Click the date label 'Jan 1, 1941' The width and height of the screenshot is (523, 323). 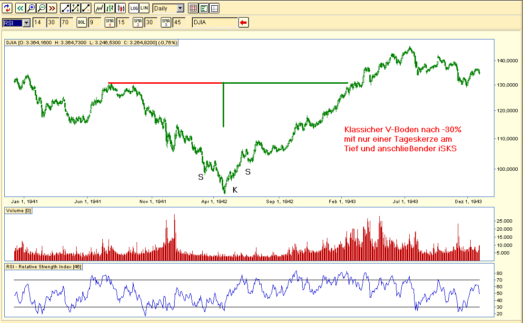pyautogui.click(x=24, y=202)
